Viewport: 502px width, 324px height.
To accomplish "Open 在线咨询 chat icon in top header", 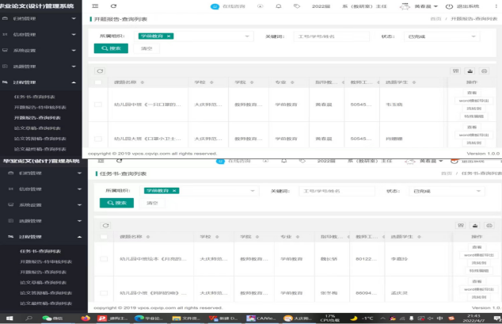I will pos(214,6).
